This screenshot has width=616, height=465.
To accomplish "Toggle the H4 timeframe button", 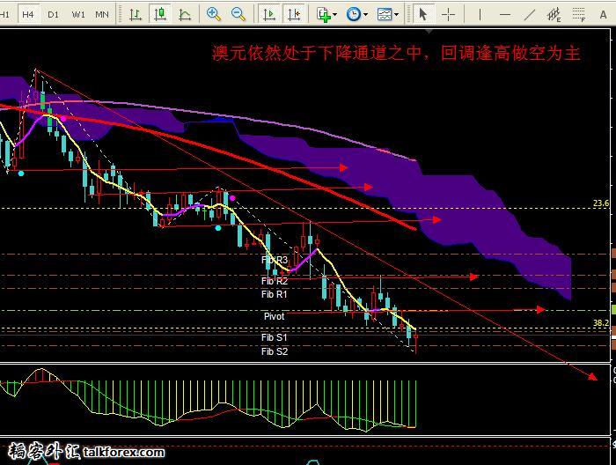I will (29, 14).
